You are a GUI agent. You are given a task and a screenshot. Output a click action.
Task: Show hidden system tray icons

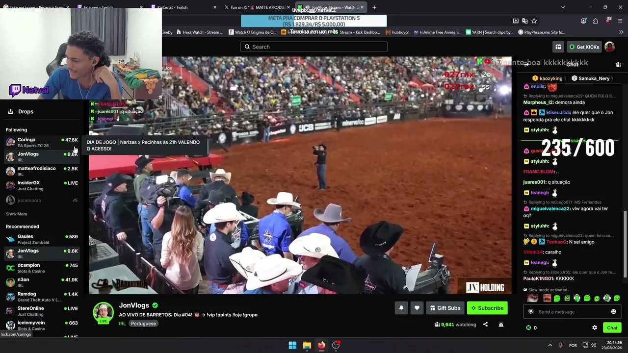(x=549, y=345)
